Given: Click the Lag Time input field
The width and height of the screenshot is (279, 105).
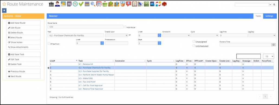Looking at the screenshot, I should tap(233, 35).
